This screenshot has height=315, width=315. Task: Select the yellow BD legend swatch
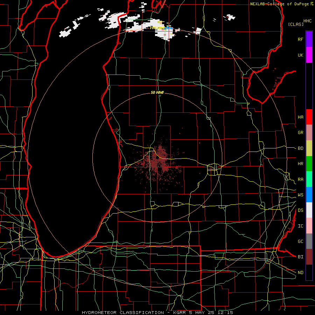click(x=309, y=148)
